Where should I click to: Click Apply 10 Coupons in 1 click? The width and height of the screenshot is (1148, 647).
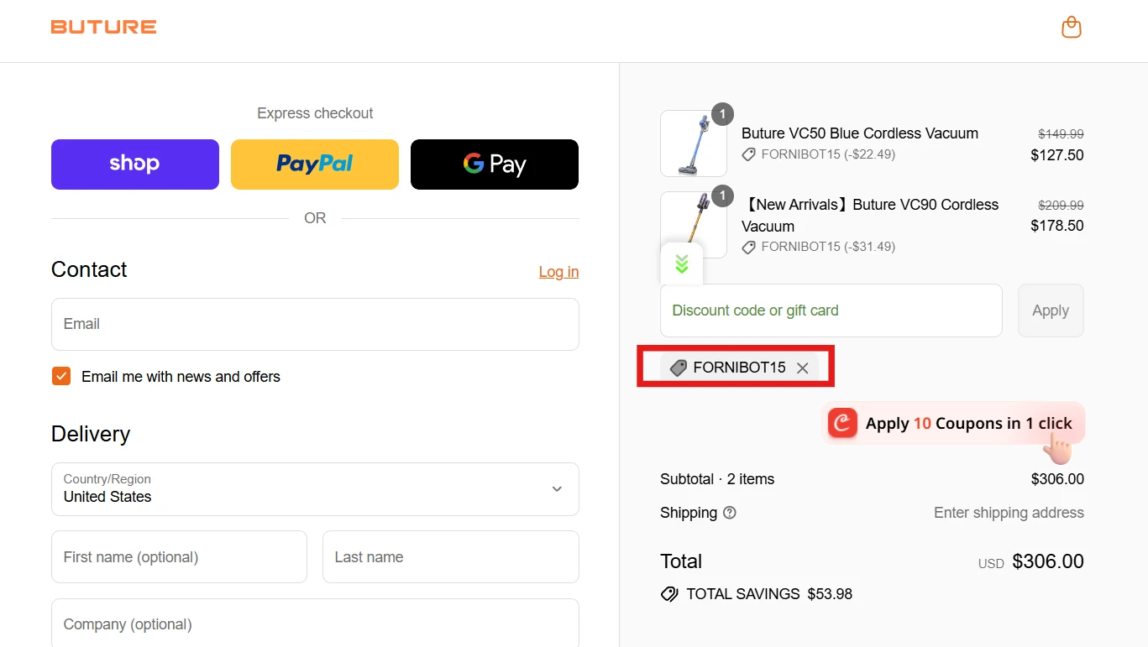(953, 424)
